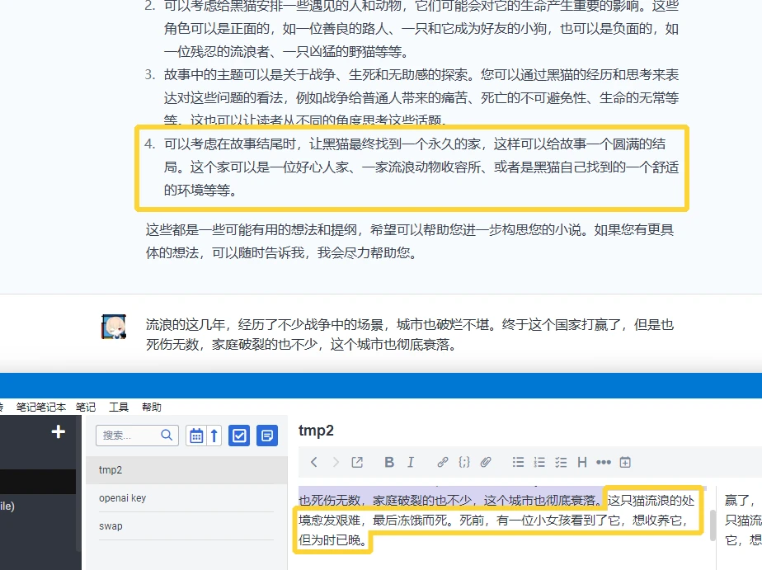Open the 笔记笔记本 menu
The width and height of the screenshot is (762, 570).
[x=41, y=407]
